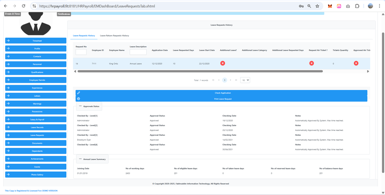
Task: Open Leave Records sidebar item
Action: [x=36, y=128]
